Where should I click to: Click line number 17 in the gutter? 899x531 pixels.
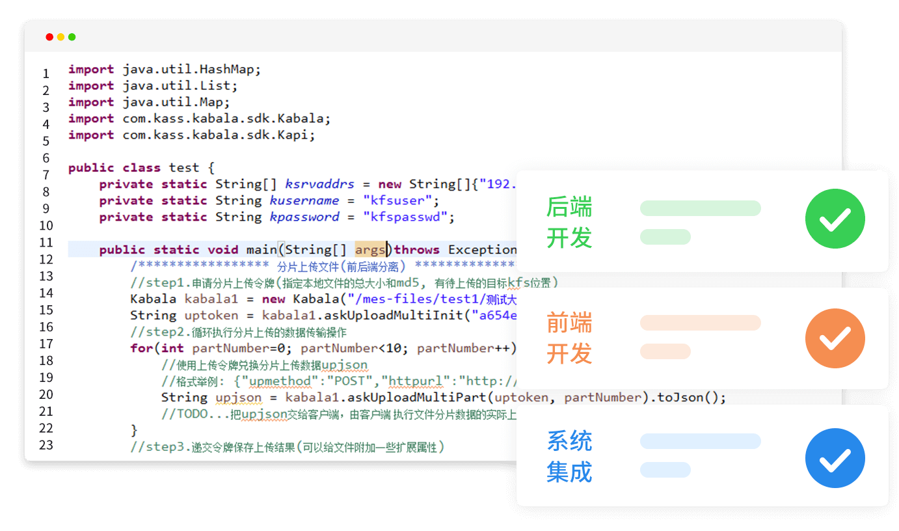(46, 344)
